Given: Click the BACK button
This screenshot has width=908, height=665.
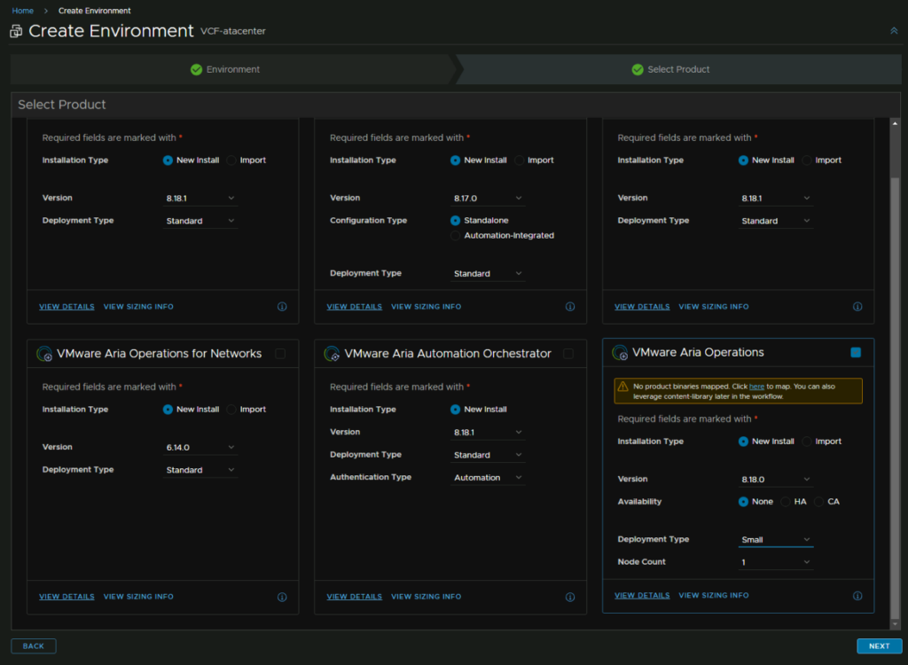Looking at the screenshot, I should (x=34, y=646).
